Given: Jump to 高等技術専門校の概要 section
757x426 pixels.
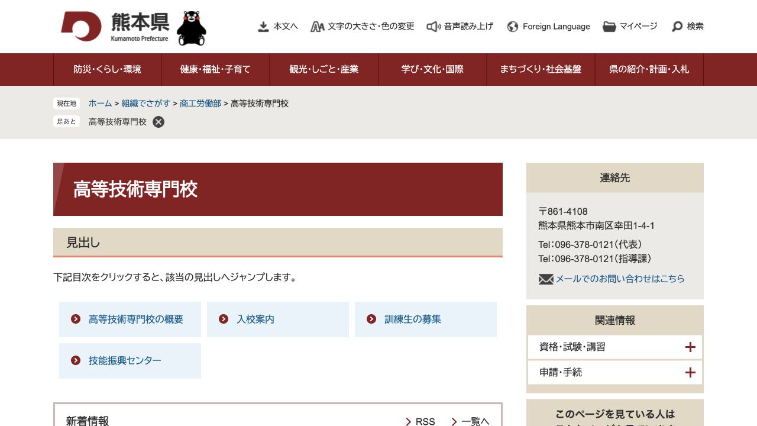Looking at the screenshot, I should [x=130, y=319].
